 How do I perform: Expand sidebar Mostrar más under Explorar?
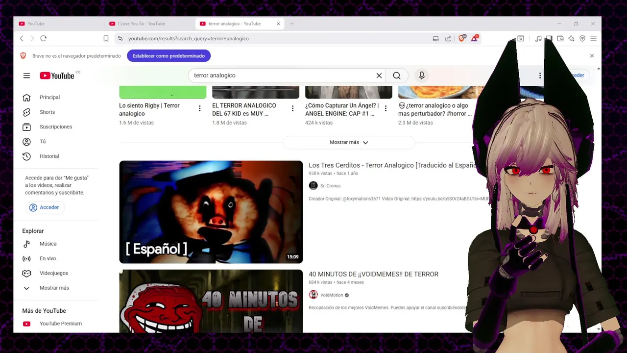(54, 288)
